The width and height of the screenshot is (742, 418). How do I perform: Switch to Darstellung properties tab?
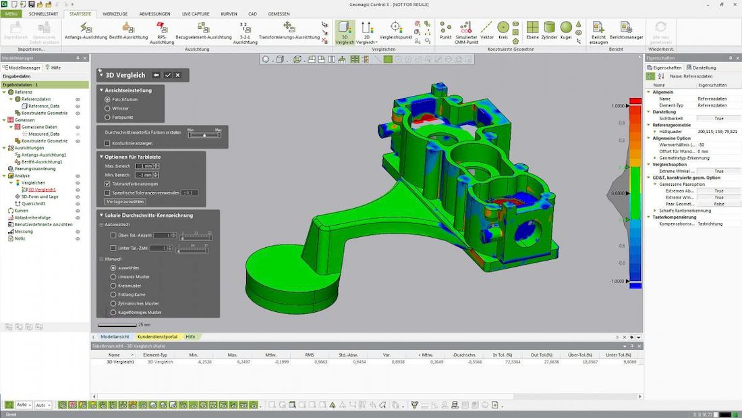[x=702, y=68]
